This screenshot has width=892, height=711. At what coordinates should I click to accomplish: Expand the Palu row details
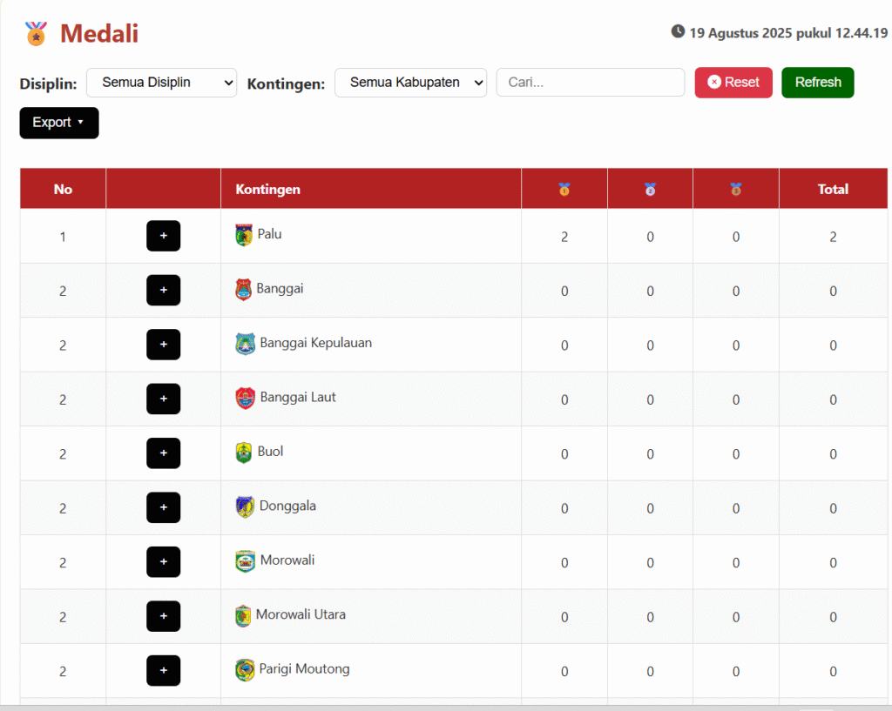pos(163,236)
